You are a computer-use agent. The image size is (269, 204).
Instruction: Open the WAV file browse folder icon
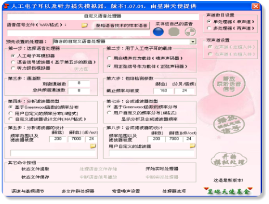point(84,25)
